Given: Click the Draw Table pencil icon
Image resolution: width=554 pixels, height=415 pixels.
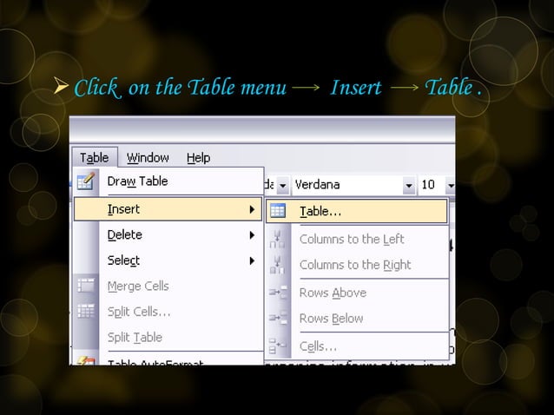Looking at the screenshot, I should 86,181.
